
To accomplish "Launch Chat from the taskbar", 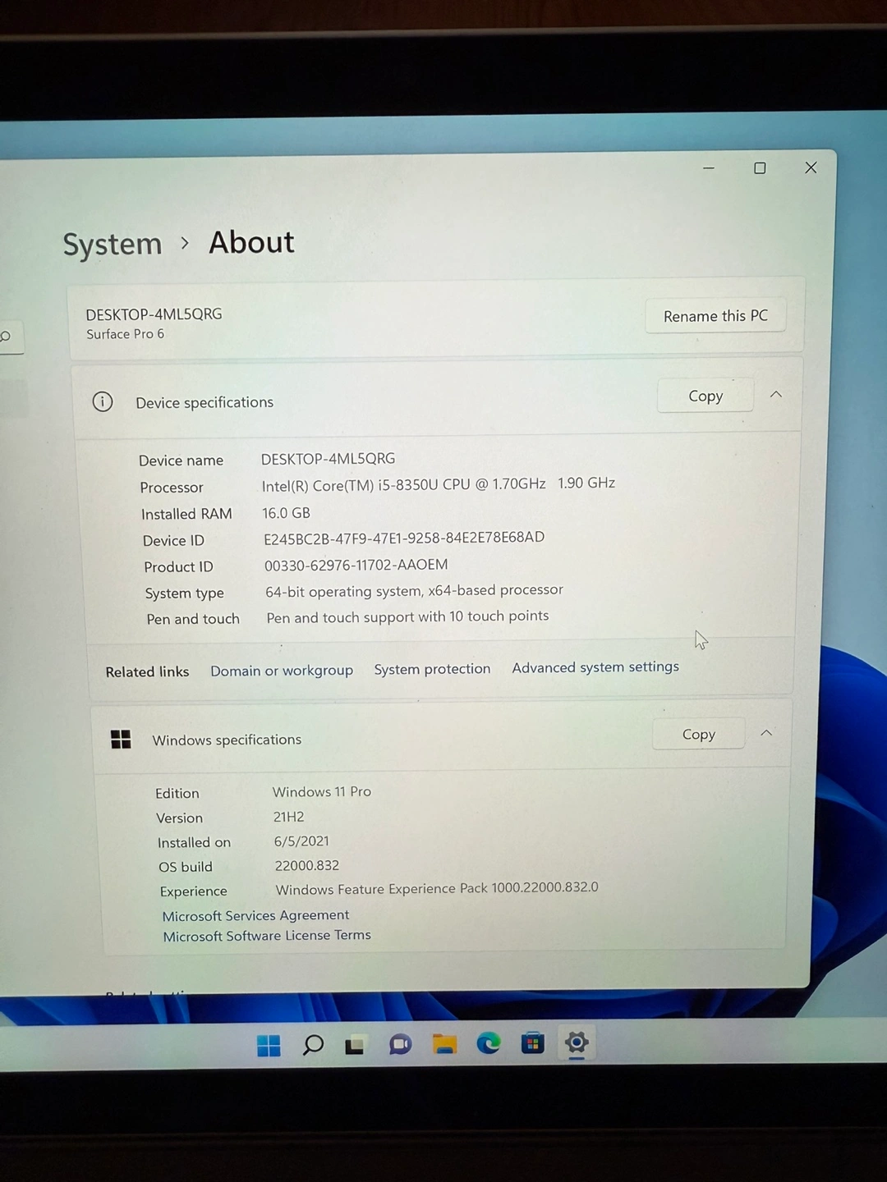I will coord(400,1044).
